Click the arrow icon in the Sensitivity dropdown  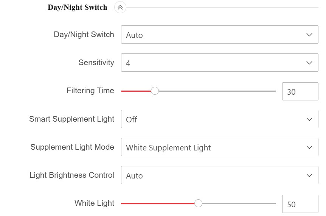pyautogui.click(x=309, y=63)
